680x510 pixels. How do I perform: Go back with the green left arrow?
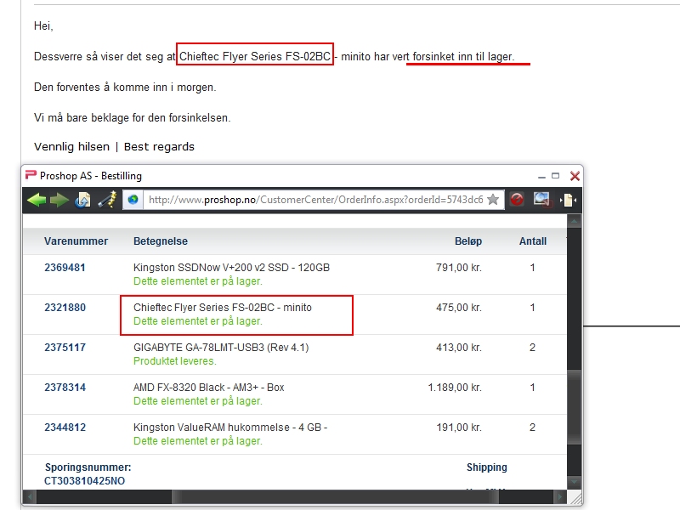tap(37, 200)
